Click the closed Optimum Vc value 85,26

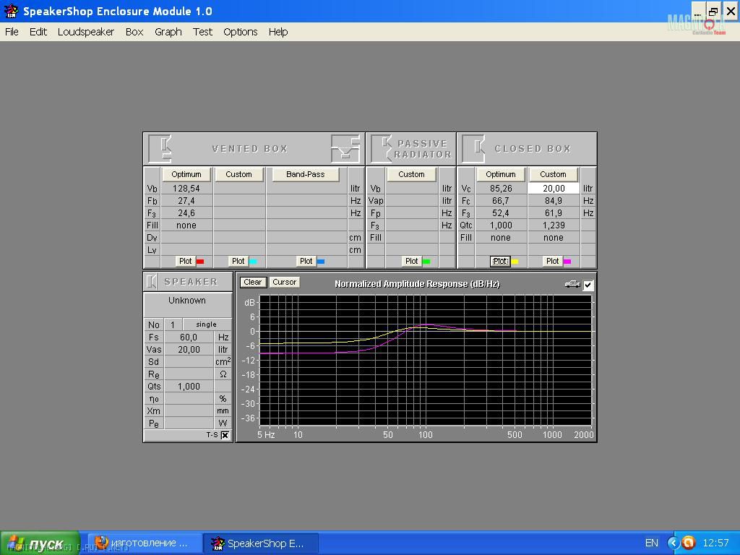501,189
